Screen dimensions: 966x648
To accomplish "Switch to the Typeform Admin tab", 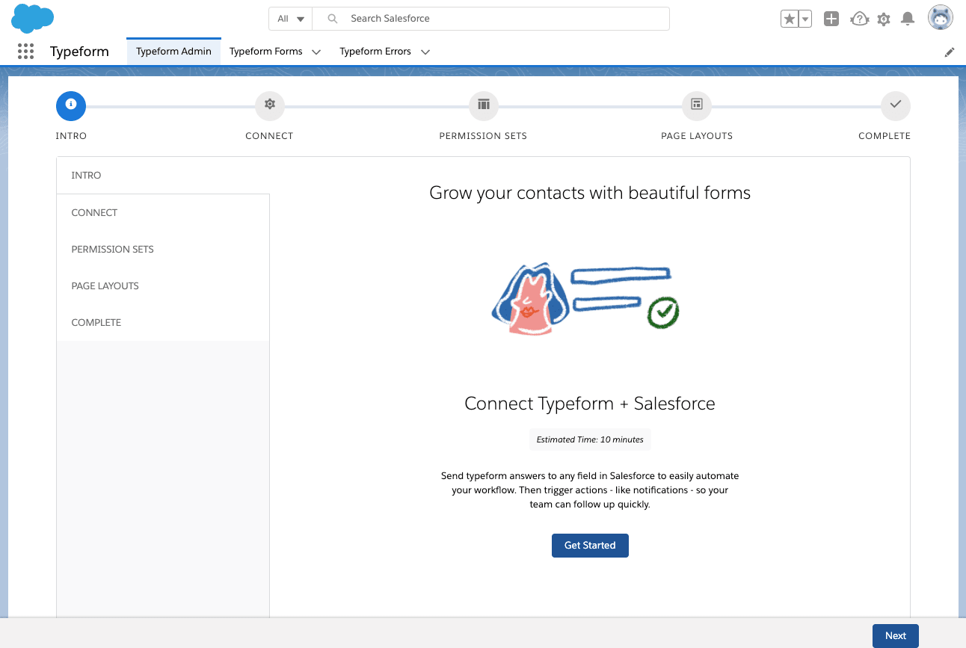I will [x=173, y=52].
